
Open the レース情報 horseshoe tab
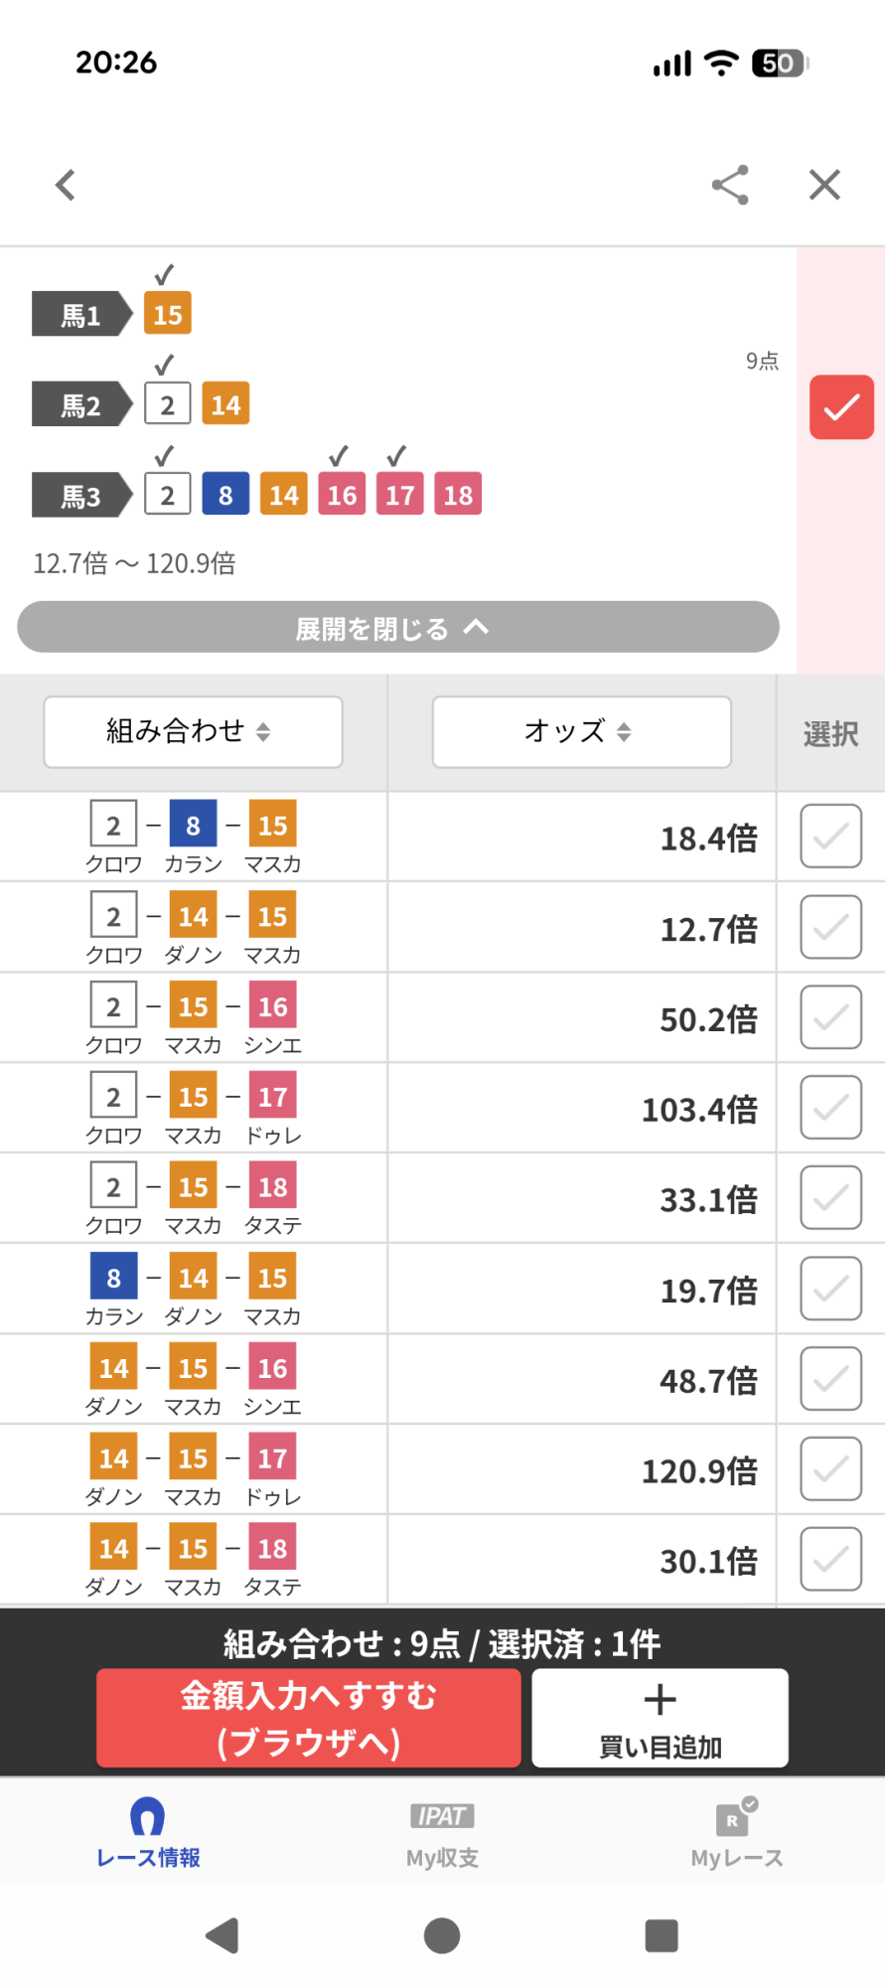pos(148,1833)
